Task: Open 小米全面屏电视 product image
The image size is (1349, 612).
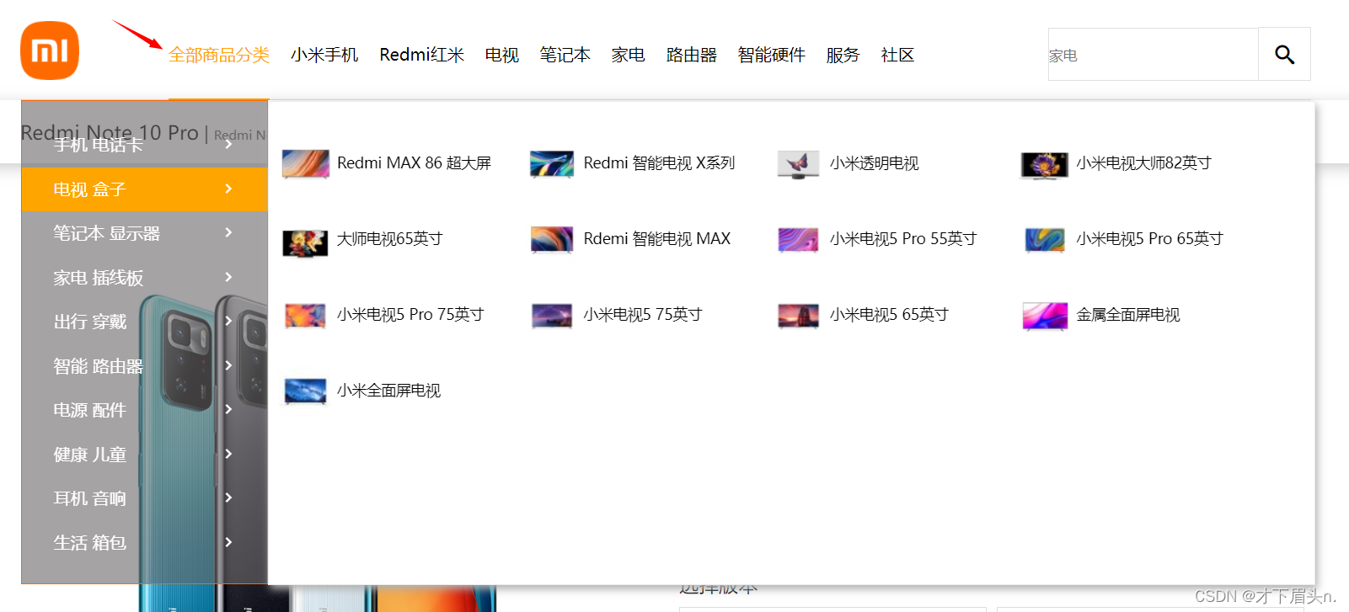Action: [305, 391]
